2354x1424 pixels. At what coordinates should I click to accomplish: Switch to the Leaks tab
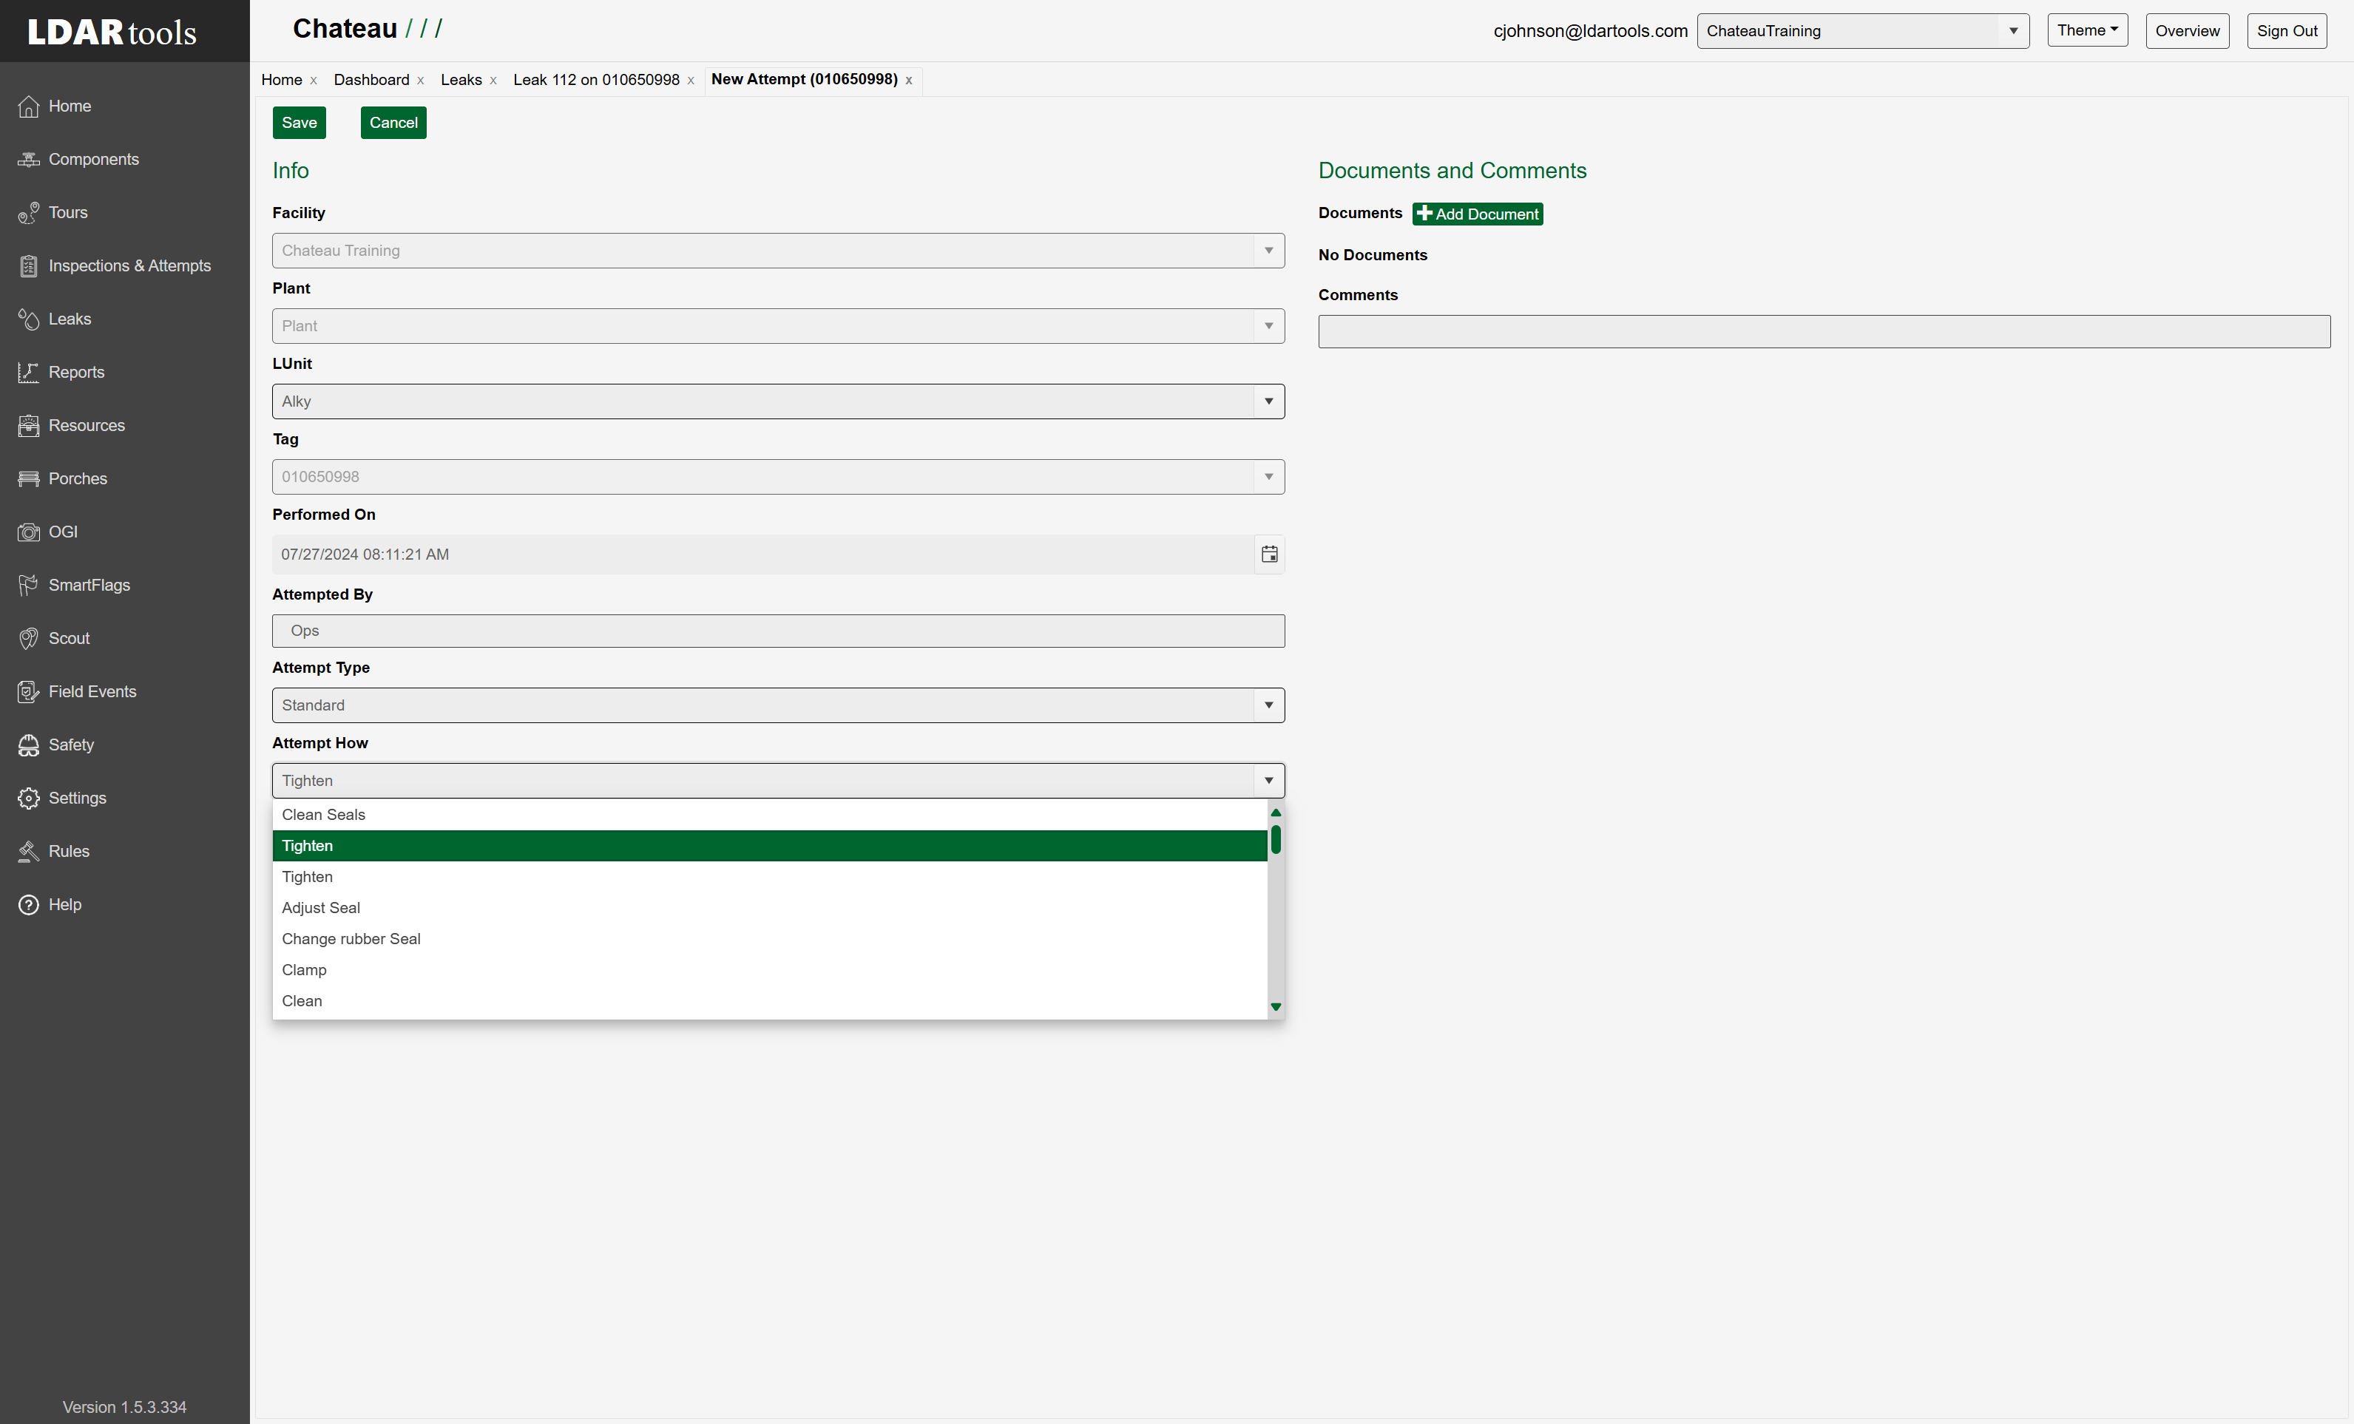tap(461, 79)
